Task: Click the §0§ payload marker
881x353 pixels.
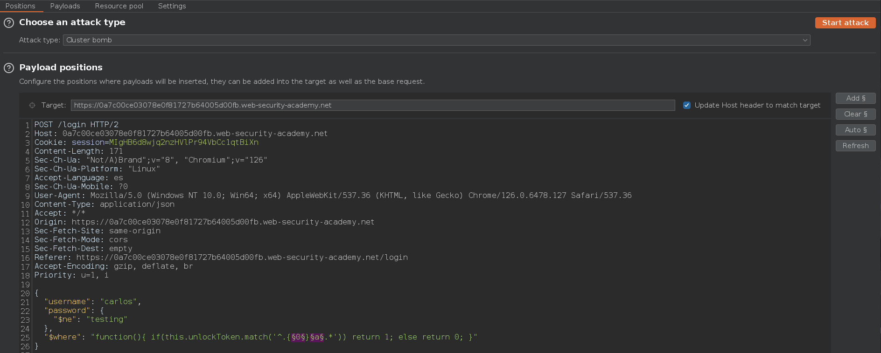Action: [x=298, y=337]
